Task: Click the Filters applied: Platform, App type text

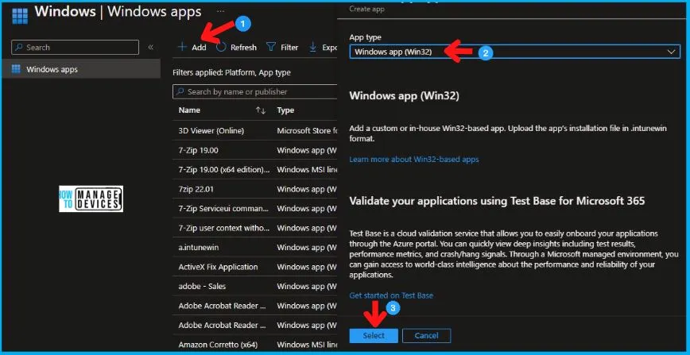Action: pos(232,72)
